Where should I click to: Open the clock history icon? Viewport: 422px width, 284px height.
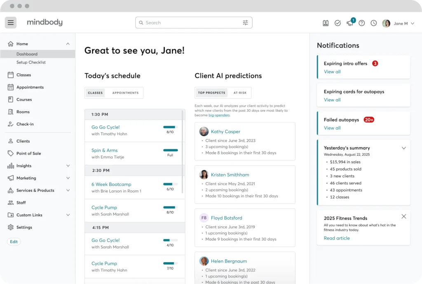pos(373,23)
